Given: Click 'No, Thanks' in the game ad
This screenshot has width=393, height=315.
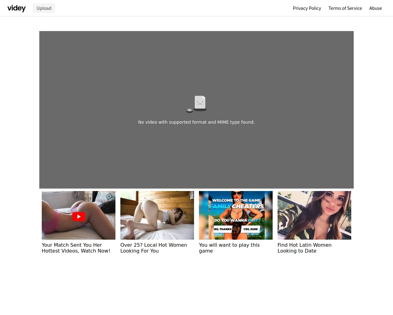Looking at the screenshot, I should [223, 229].
